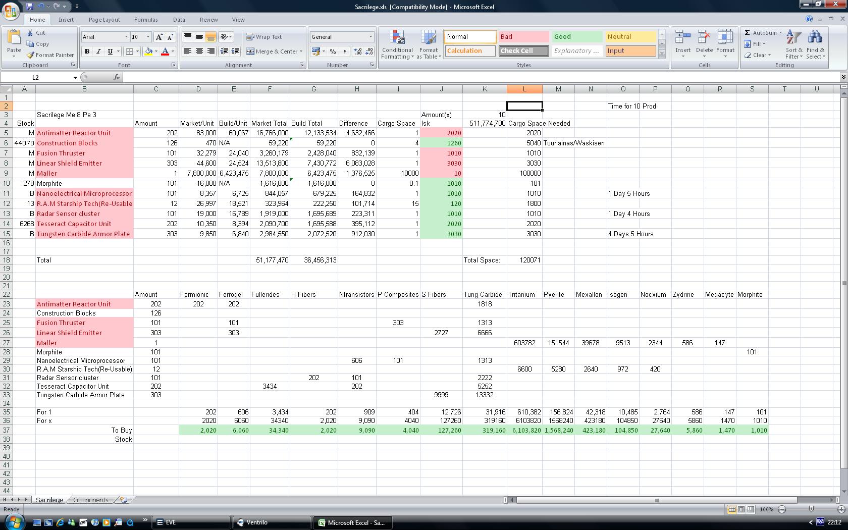Screen dimensions: 848x530
Task: Open Excel Help question mark
Action: [x=809, y=19]
